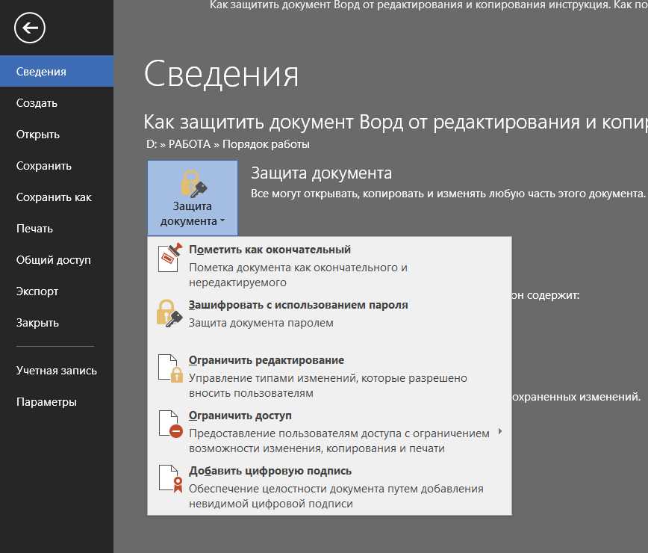This screenshot has height=553, width=648.
Task: Expand the Ограничить доступ submenu arrow
Action: (x=500, y=431)
